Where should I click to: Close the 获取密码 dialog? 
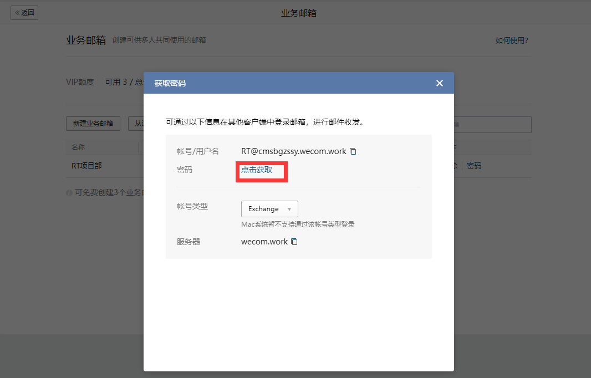click(440, 83)
